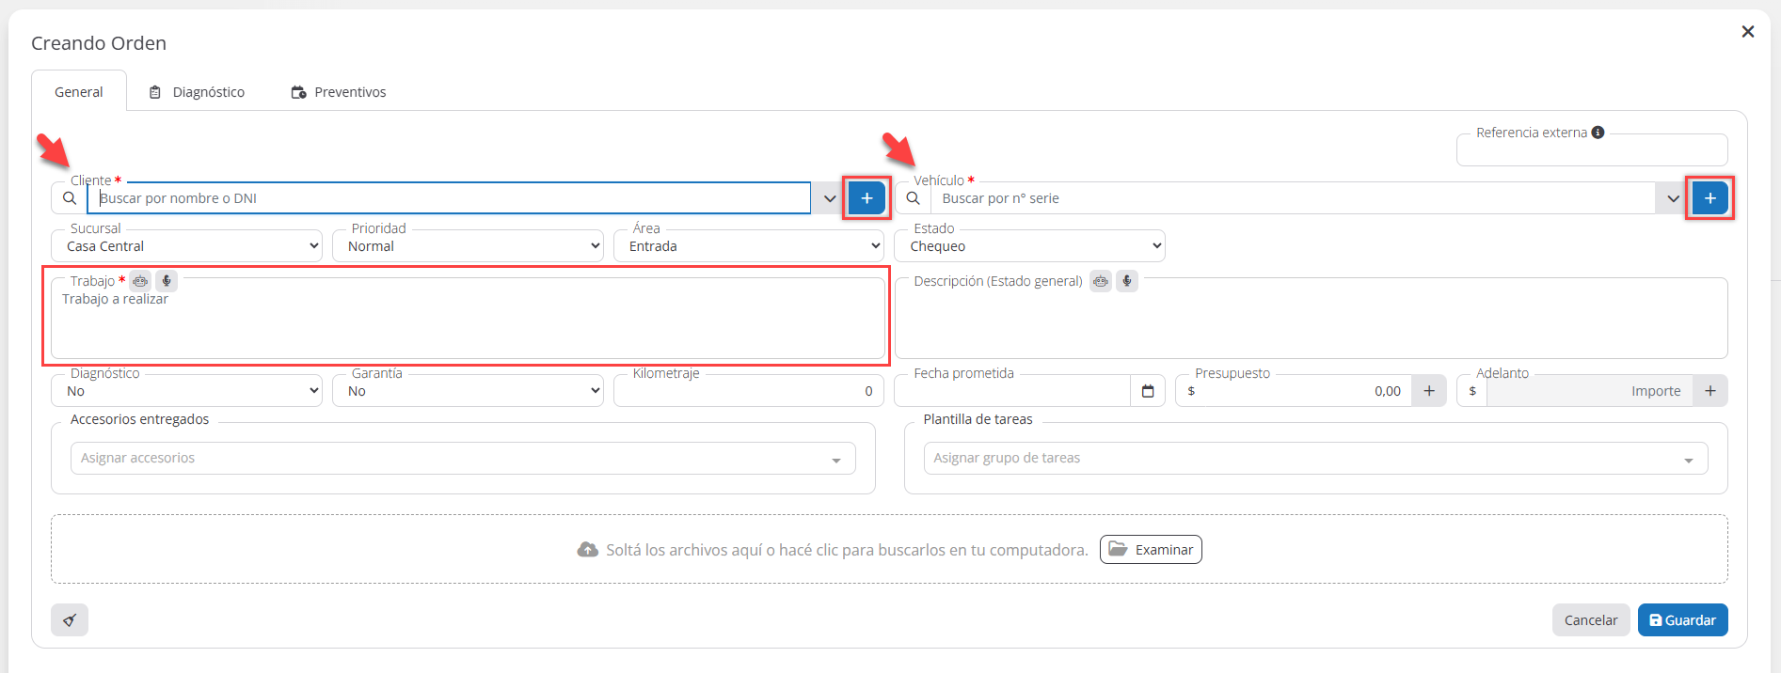Expand the Garantía dropdown
Image resolution: width=1781 pixels, height=673 pixels.
pos(468,391)
